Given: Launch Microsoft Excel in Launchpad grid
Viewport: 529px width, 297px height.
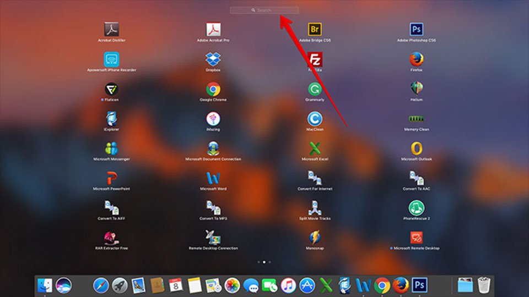Looking at the screenshot, I should [x=315, y=148].
